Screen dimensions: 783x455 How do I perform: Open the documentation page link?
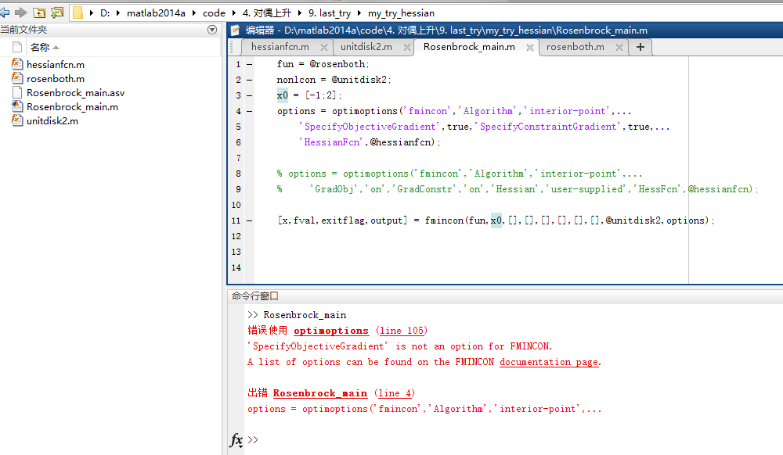point(549,362)
